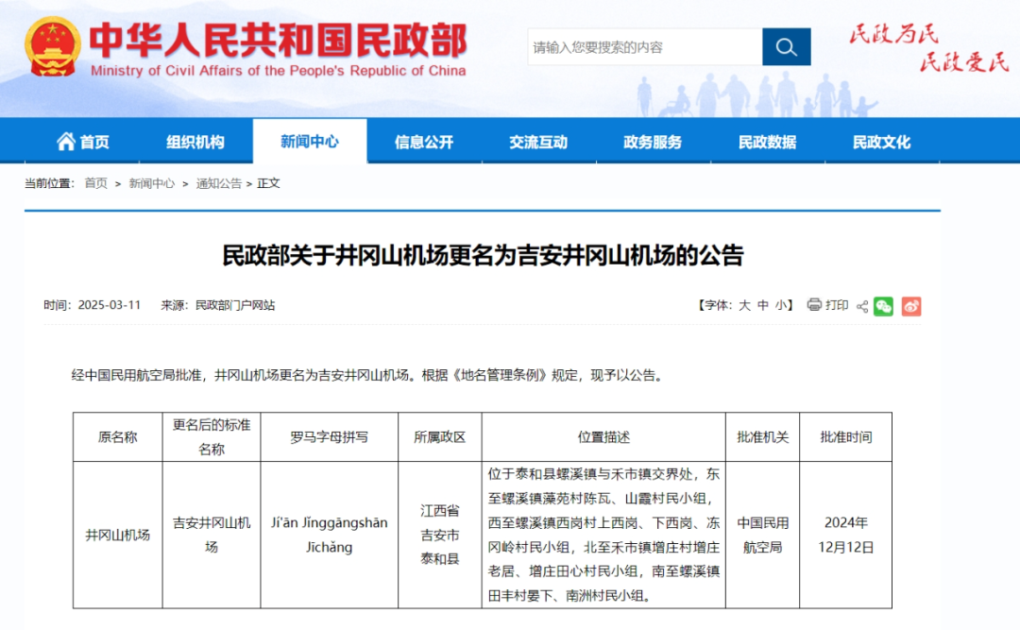Click the 正文 breadcrumb label

click(268, 183)
